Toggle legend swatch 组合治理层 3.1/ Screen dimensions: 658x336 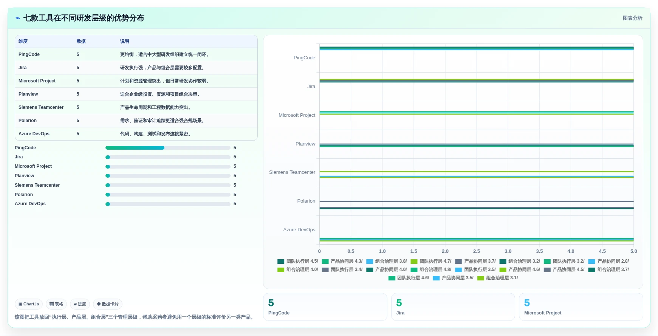(481, 278)
